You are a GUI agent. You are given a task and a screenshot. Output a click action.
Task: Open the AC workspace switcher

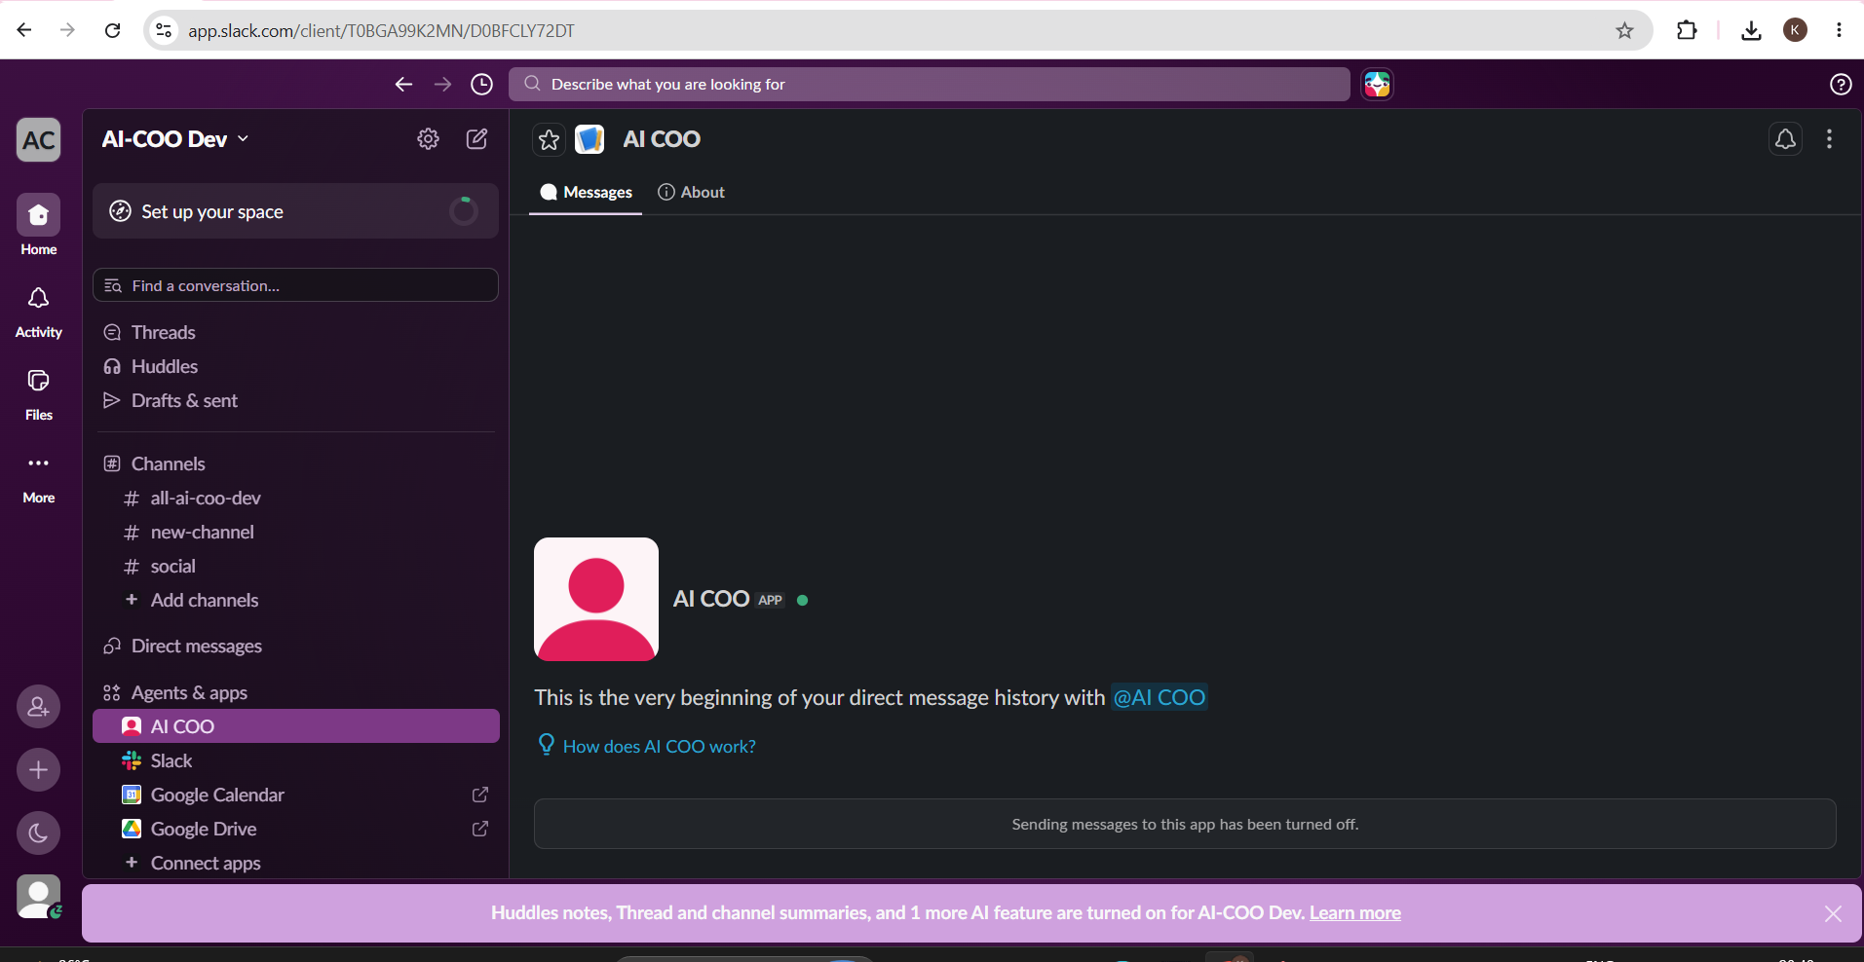pos(39,140)
